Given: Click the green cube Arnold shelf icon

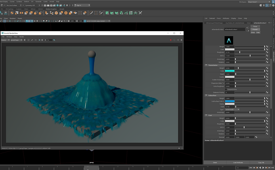Looking at the screenshot, I should click(121, 13).
